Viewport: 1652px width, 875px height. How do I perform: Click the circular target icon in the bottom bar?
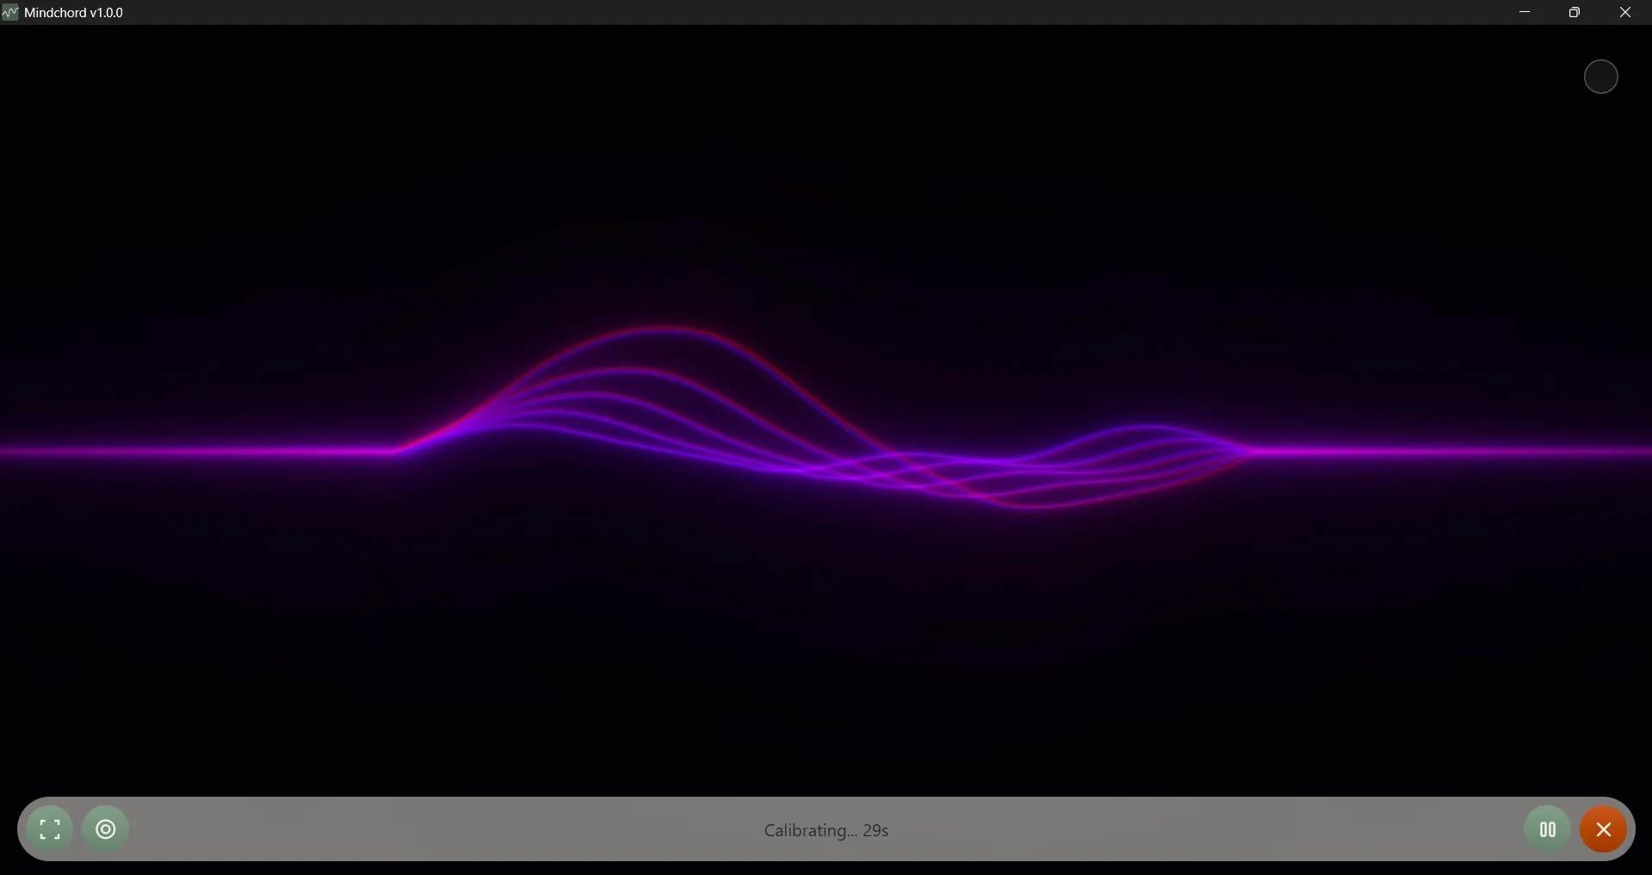(106, 829)
